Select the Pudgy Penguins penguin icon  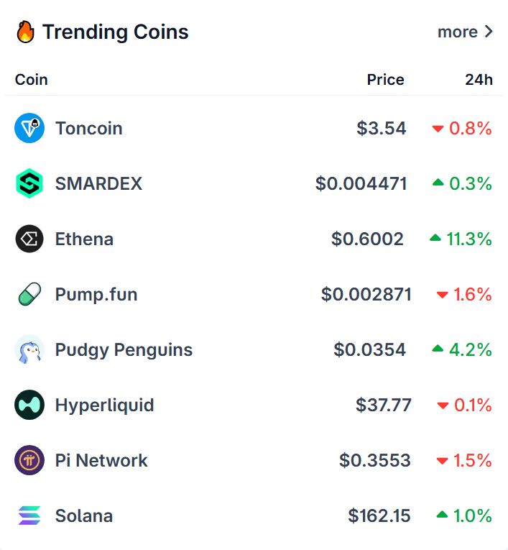[x=29, y=349]
